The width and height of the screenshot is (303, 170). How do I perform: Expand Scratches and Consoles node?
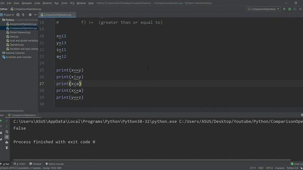[x=17, y=57]
